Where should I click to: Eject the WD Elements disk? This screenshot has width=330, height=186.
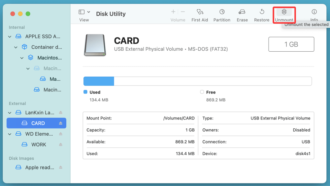tap(61, 134)
